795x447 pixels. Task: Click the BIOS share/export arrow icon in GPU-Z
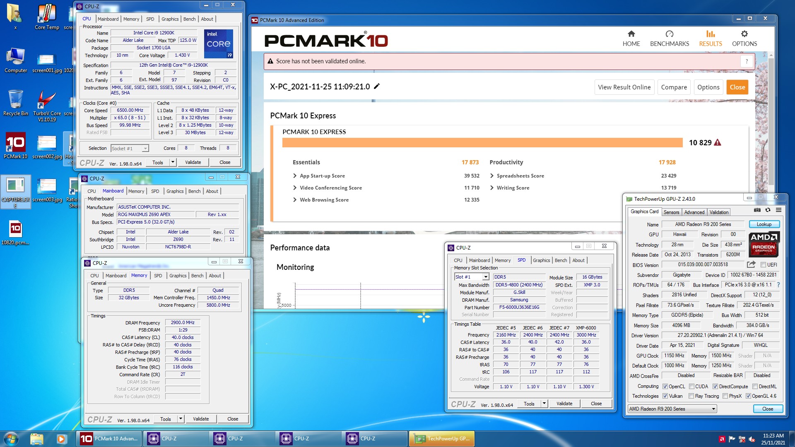pyautogui.click(x=751, y=264)
